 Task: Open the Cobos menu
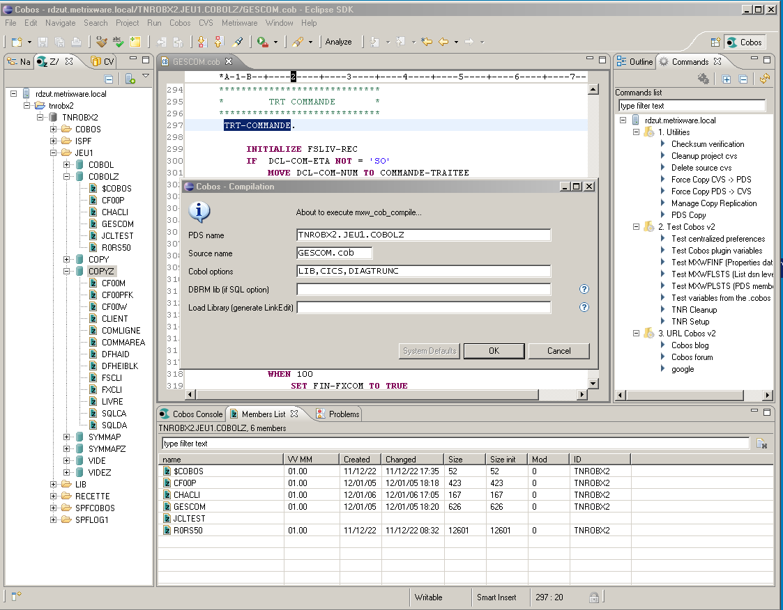click(180, 23)
